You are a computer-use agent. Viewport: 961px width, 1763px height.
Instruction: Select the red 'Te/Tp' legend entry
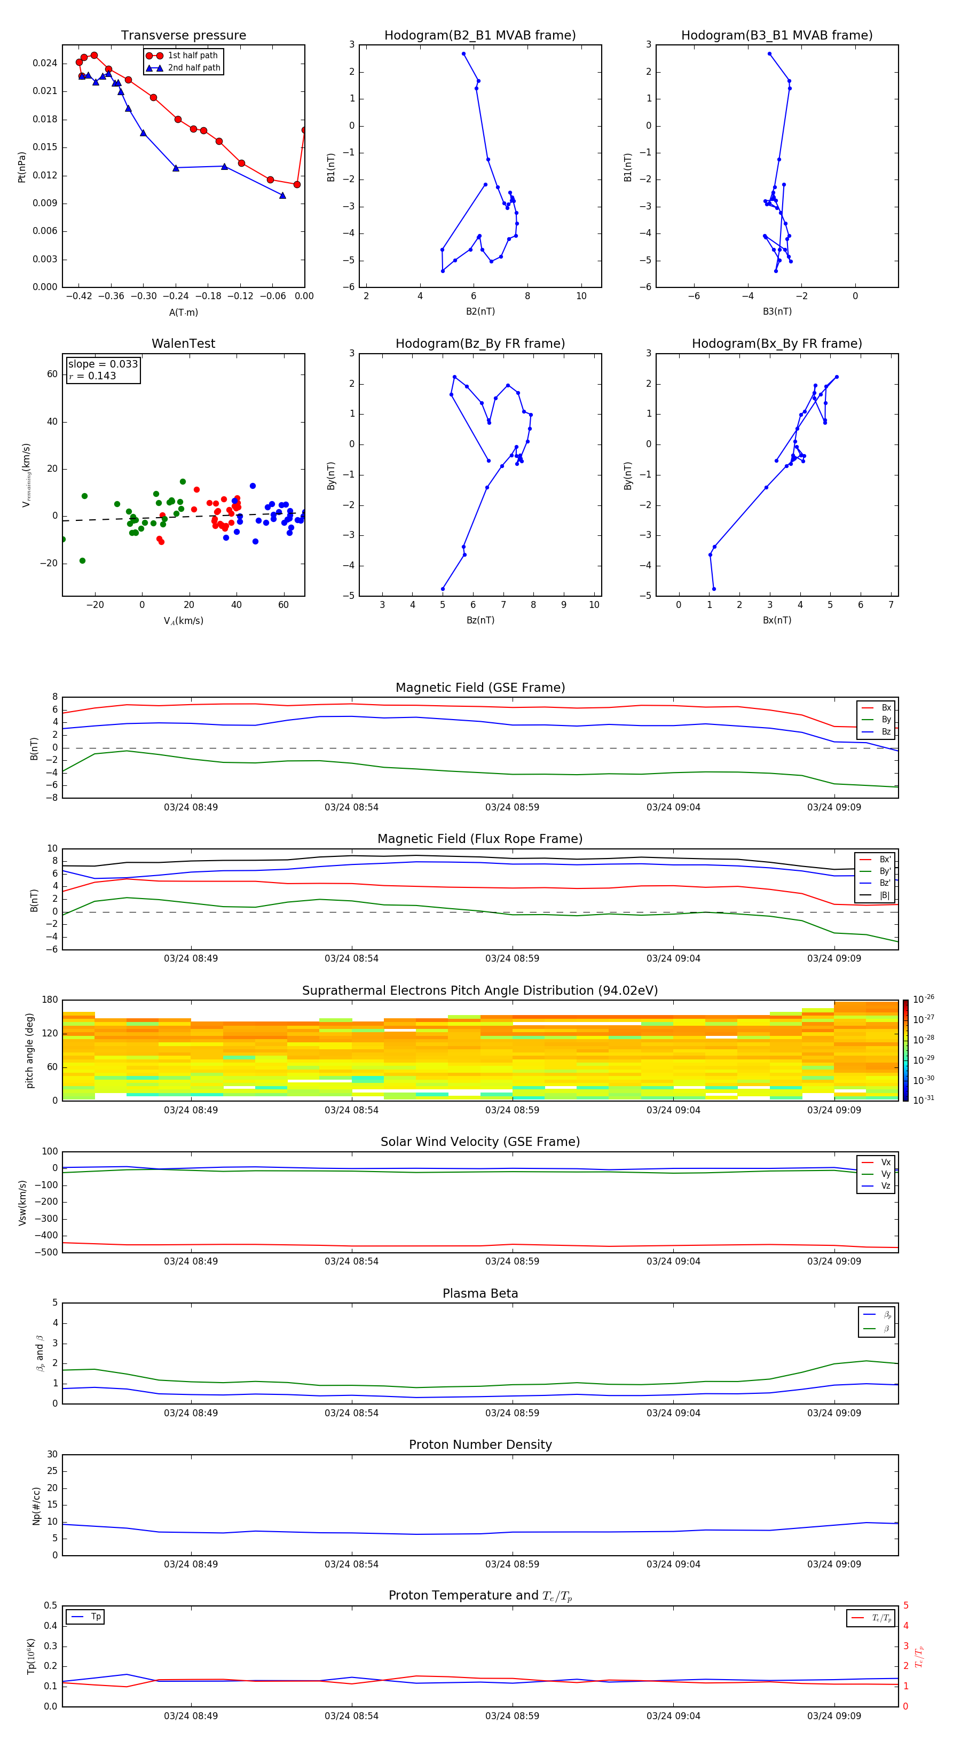tap(873, 1618)
